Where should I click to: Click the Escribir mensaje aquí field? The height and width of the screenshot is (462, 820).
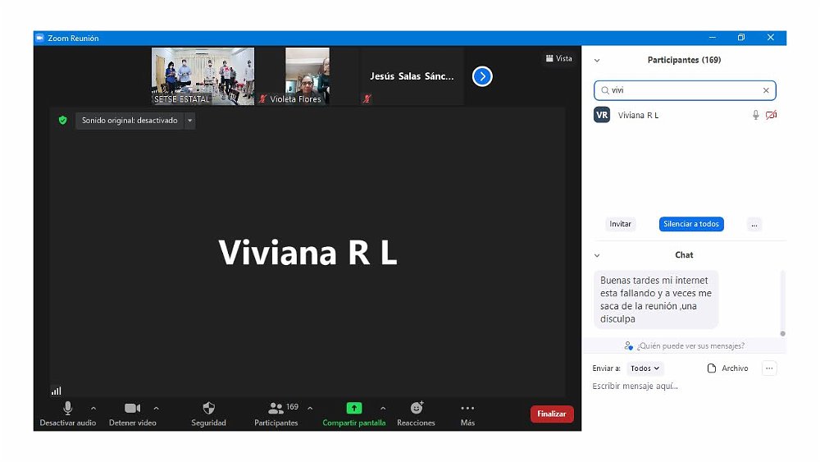point(672,387)
